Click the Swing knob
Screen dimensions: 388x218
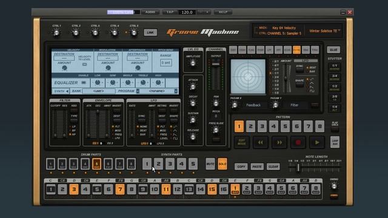click(x=334, y=186)
